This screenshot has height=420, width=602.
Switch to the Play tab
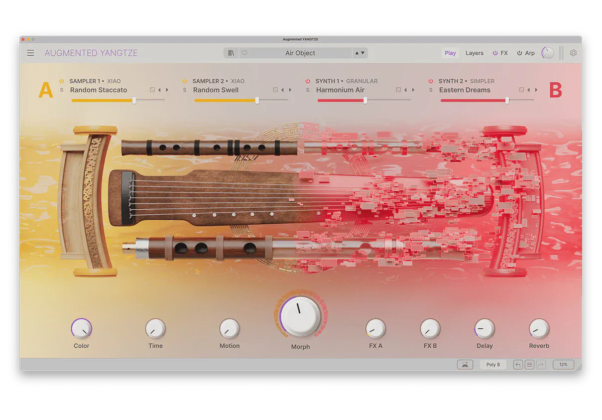tap(450, 53)
